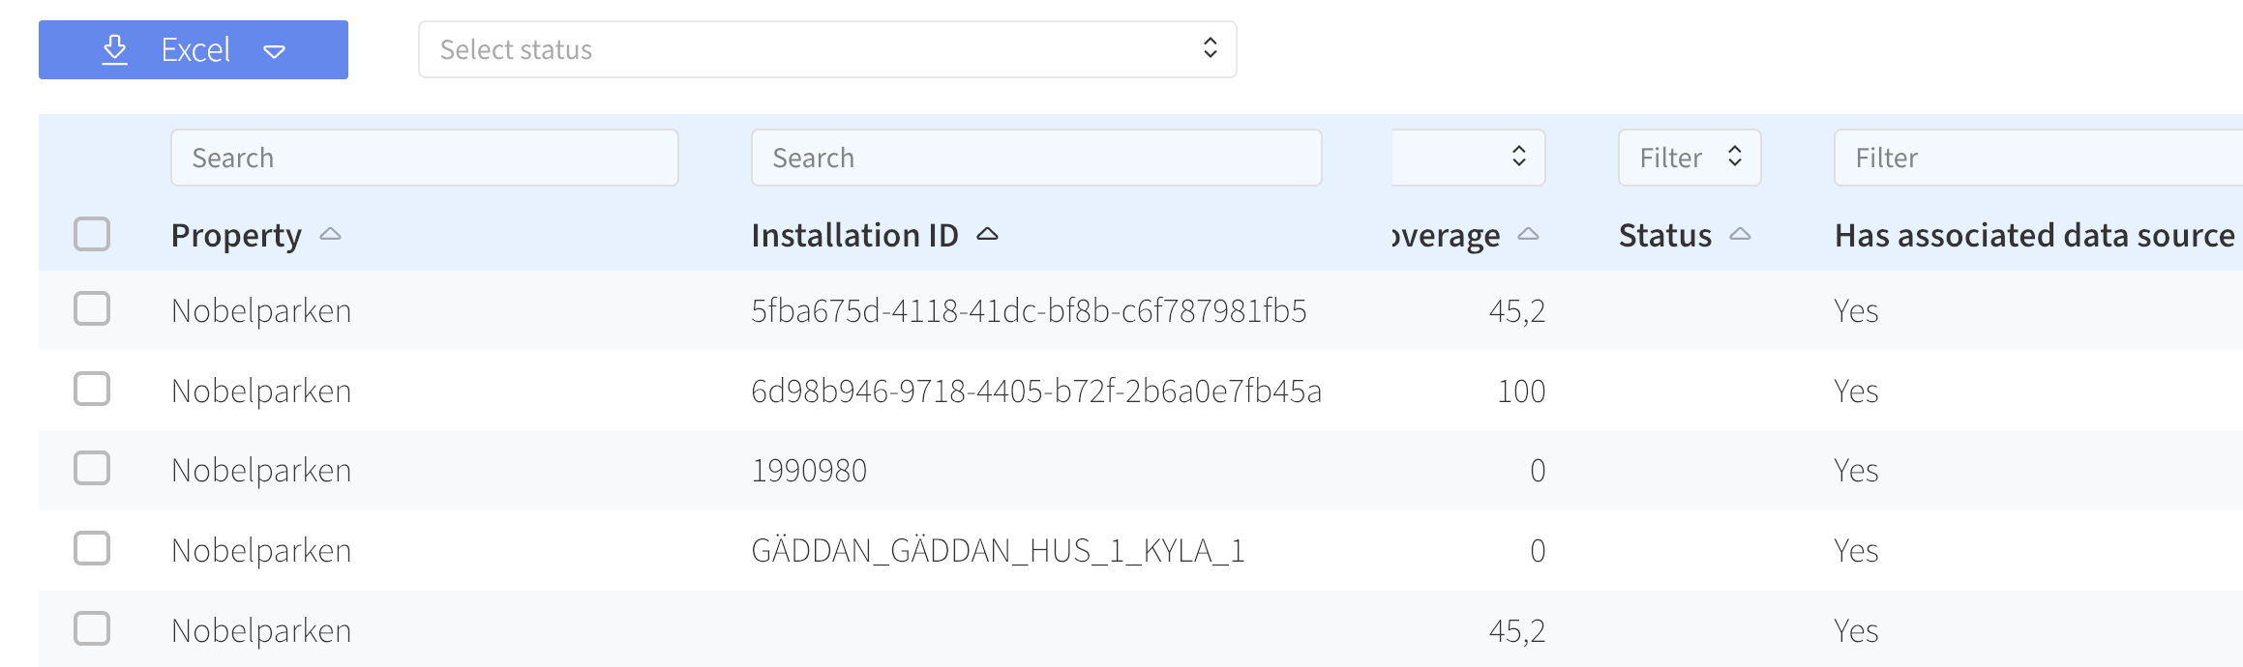Focus the Property column Search field

(x=425, y=158)
